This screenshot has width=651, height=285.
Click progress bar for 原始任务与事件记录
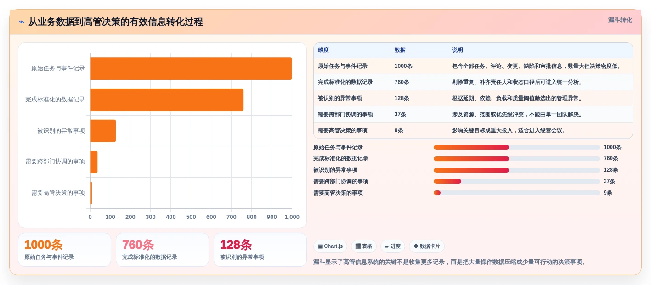[517, 147]
